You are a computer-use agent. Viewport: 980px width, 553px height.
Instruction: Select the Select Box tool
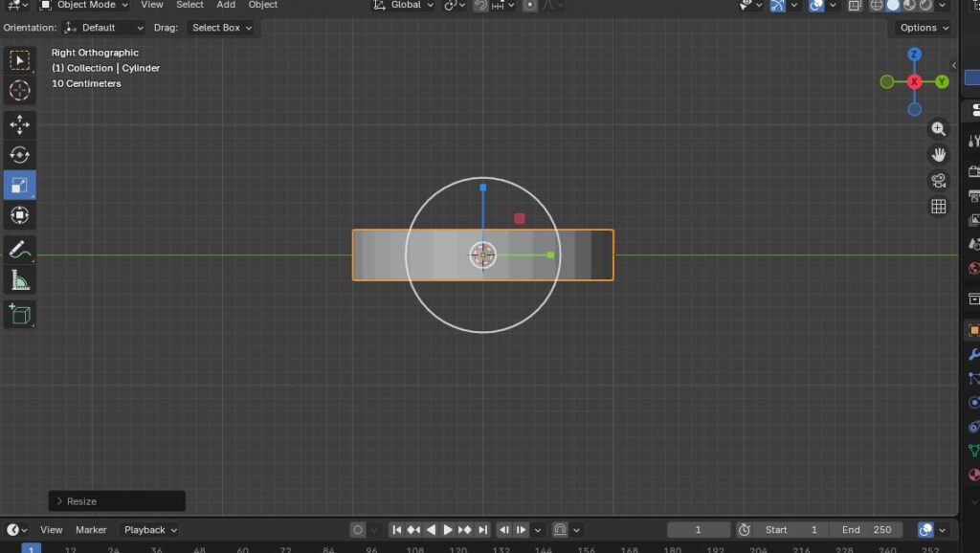pos(19,60)
